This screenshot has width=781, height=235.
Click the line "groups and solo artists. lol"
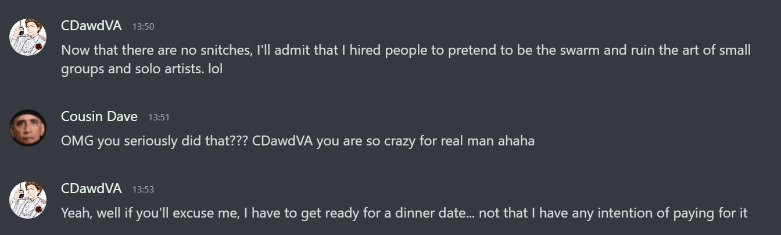[x=142, y=69]
